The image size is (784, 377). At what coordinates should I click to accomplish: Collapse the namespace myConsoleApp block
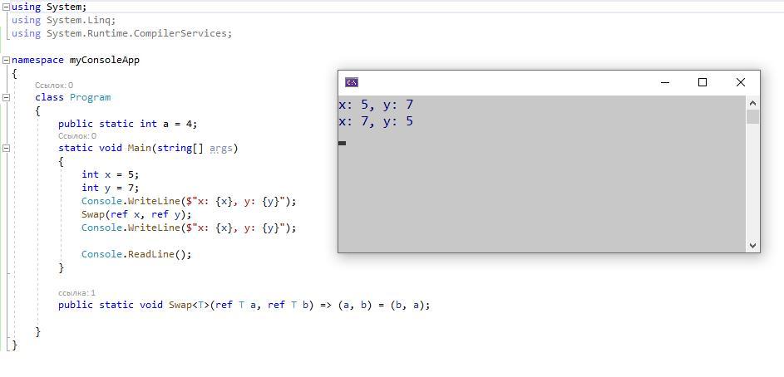pyautogui.click(x=6, y=61)
